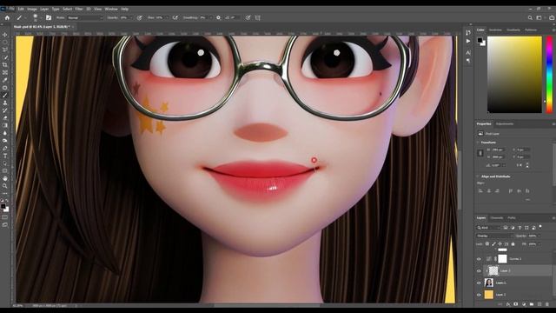Click foreground color swatch in toolbar
556x313 pixels.
click(3, 206)
